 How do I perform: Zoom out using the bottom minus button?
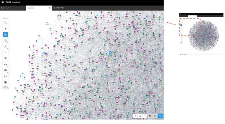144,116
